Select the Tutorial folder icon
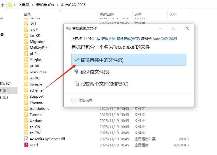This screenshot has width=217, height=155. click(26, 114)
